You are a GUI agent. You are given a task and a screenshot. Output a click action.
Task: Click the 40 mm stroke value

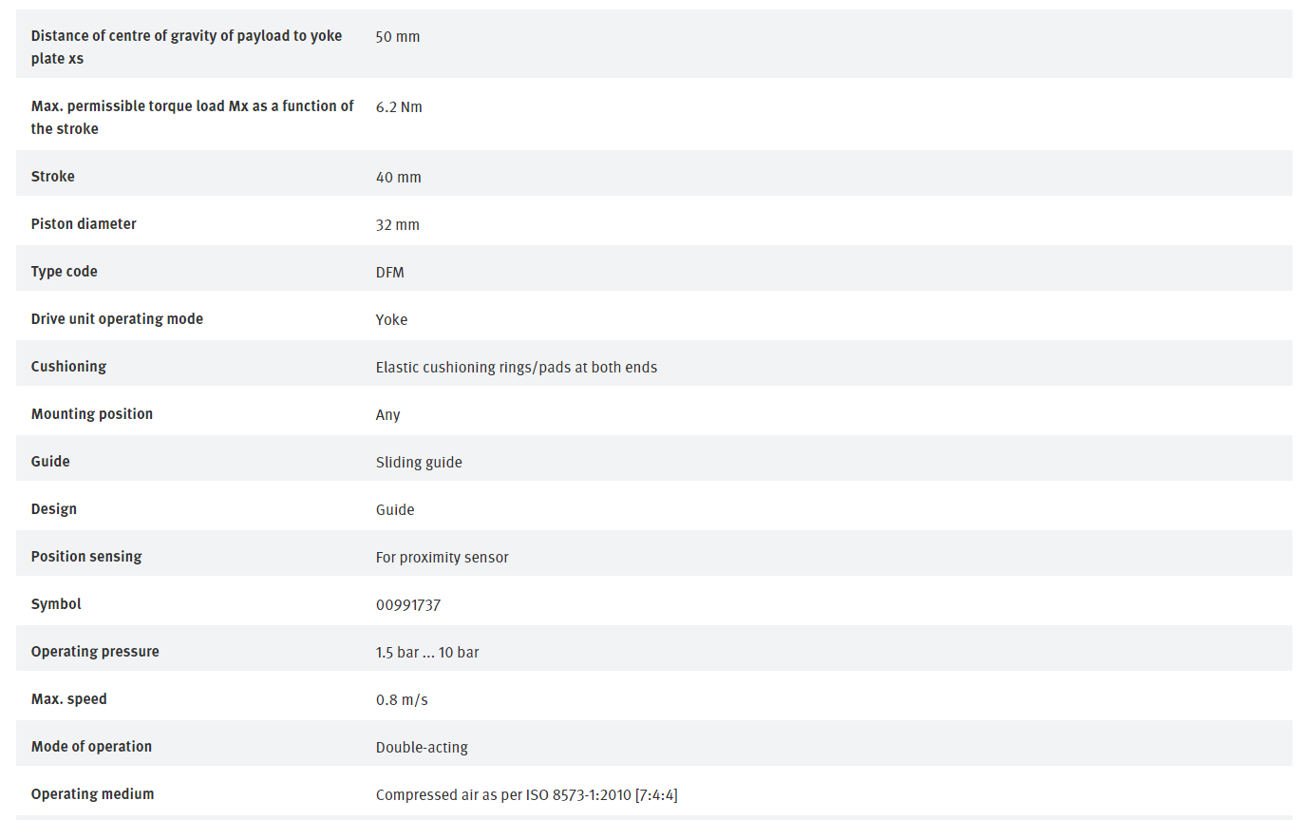click(398, 178)
